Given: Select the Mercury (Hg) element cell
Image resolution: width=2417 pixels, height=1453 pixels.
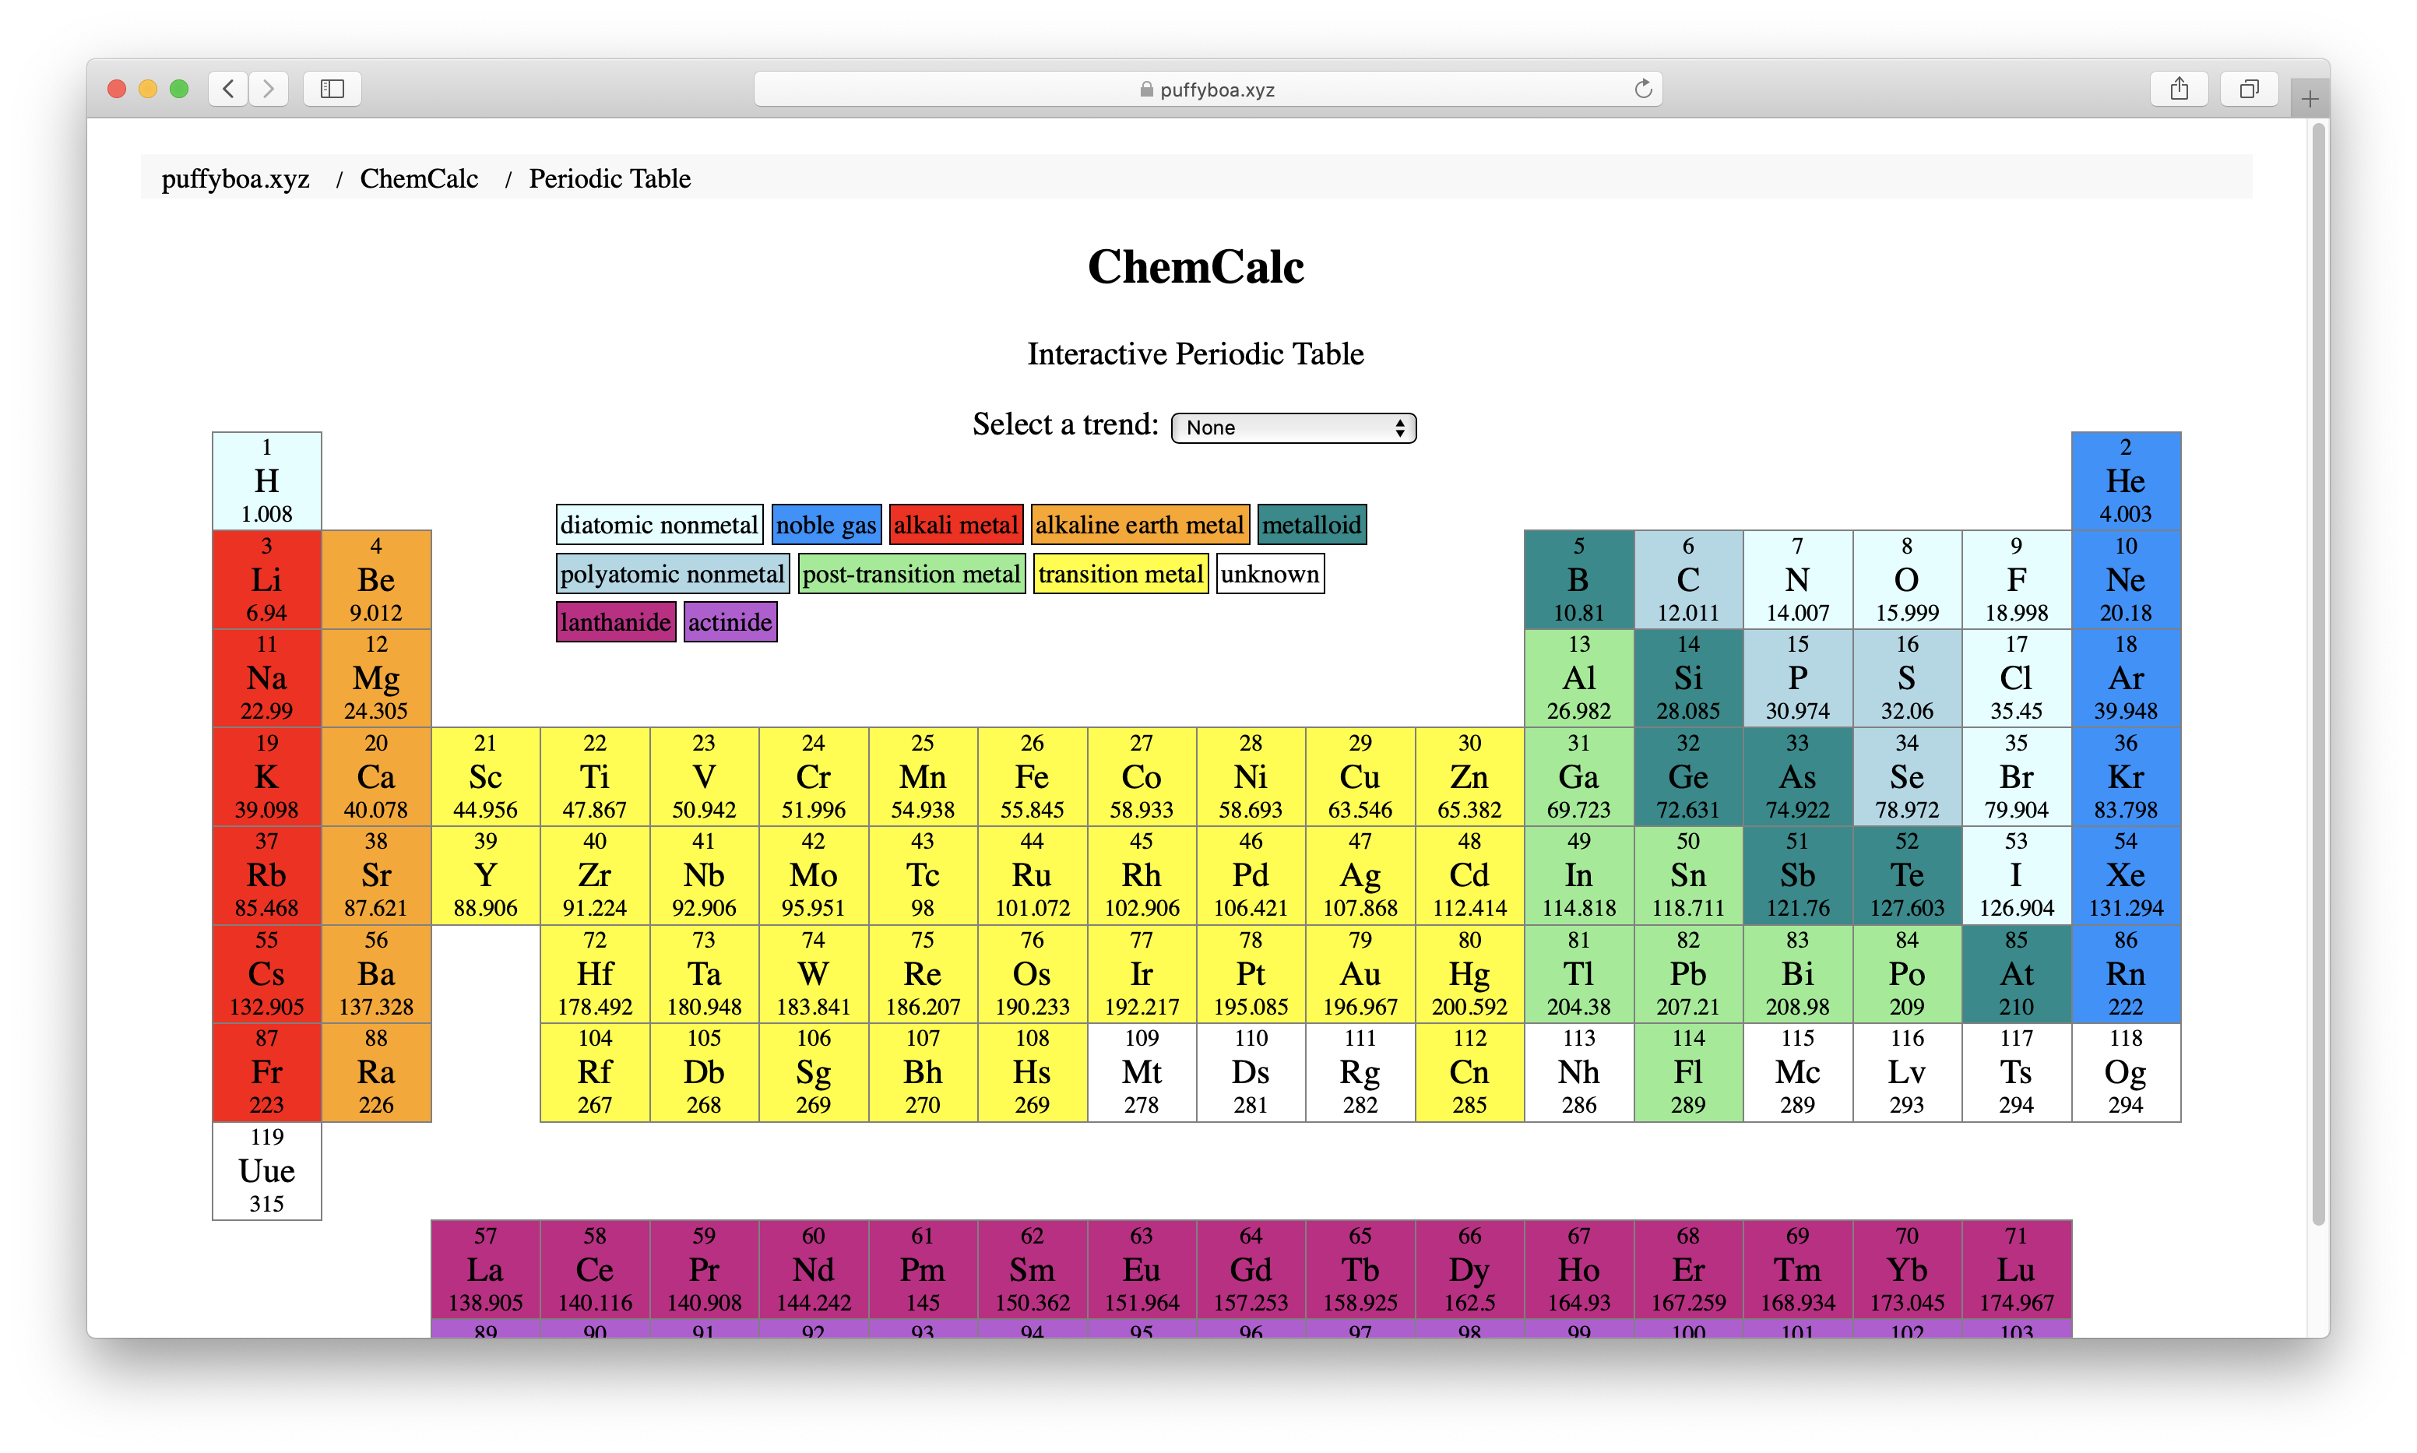Looking at the screenshot, I should click(x=1469, y=974).
